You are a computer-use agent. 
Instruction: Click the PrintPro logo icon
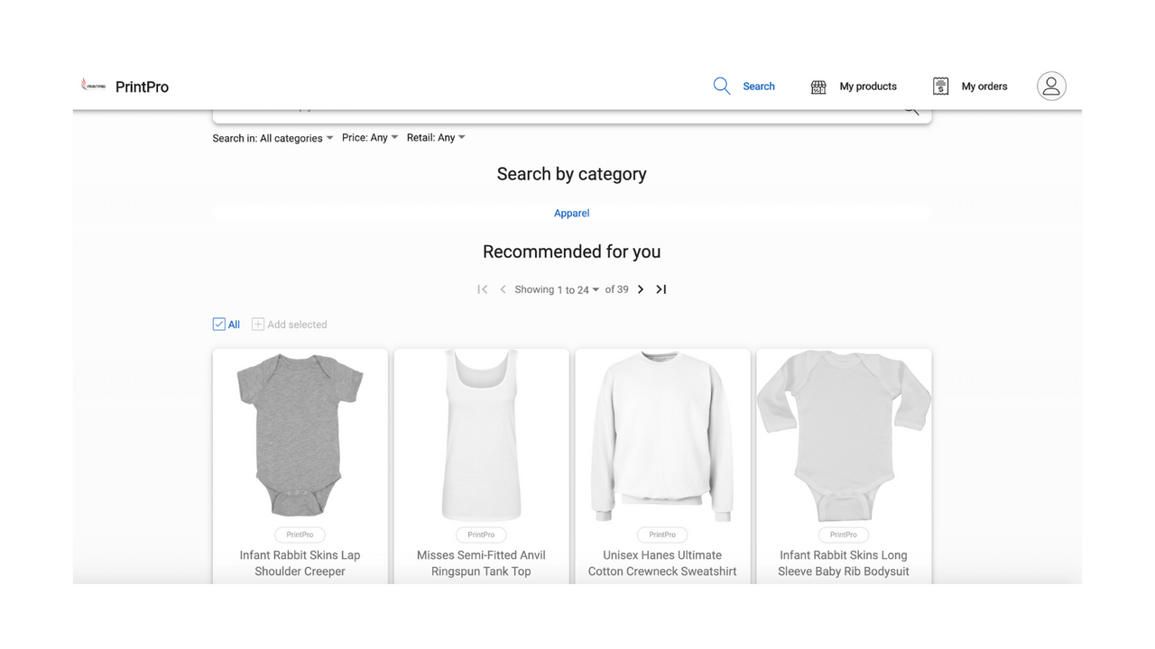pos(93,84)
